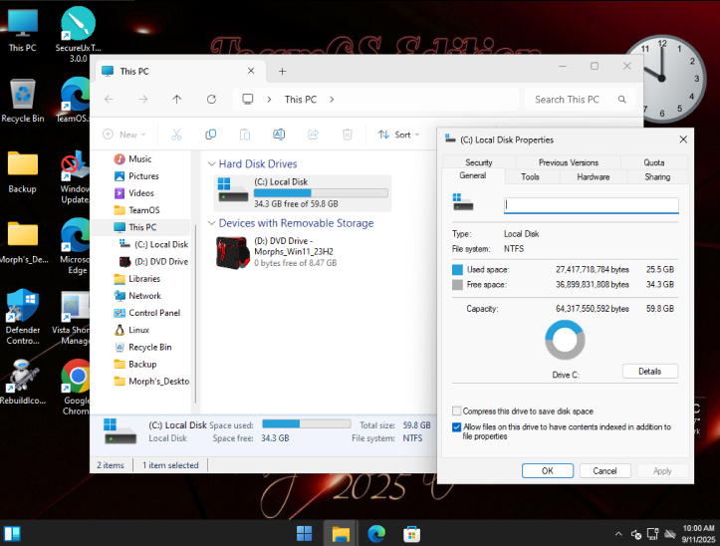Click OK in Local Disk Properties
The height and width of the screenshot is (546, 720).
point(548,470)
